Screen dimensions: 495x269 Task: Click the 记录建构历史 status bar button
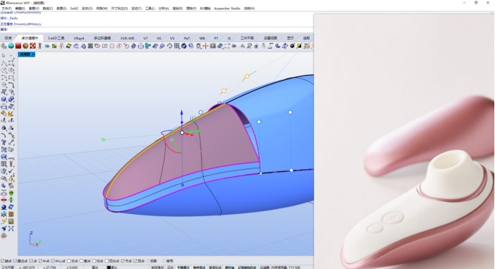(247, 267)
